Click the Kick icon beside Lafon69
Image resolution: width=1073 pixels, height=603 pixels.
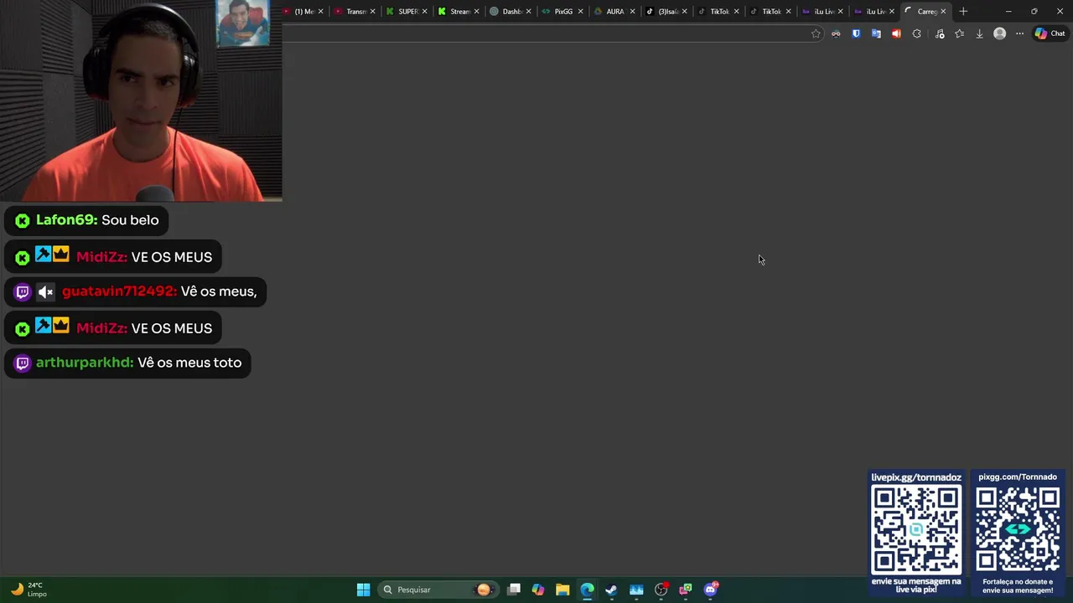pyautogui.click(x=23, y=221)
